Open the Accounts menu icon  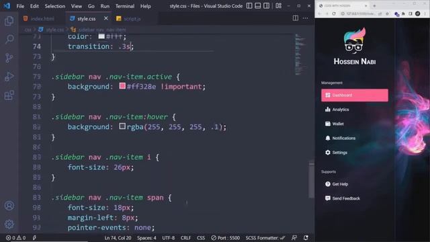pos(9,206)
